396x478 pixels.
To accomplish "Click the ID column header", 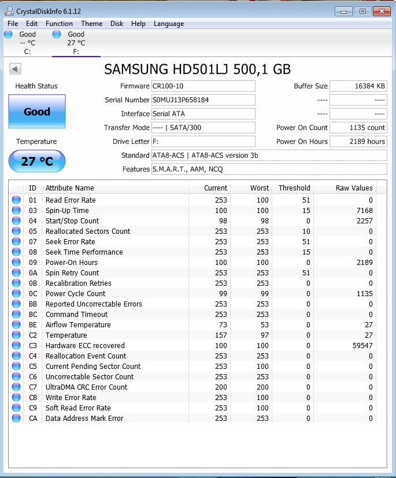I will coord(33,188).
